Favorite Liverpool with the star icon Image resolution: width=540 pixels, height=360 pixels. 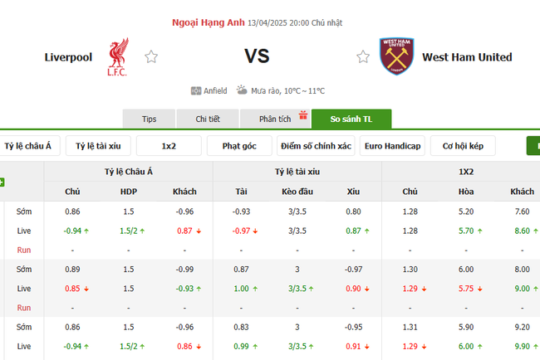click(x=151, y=57)
